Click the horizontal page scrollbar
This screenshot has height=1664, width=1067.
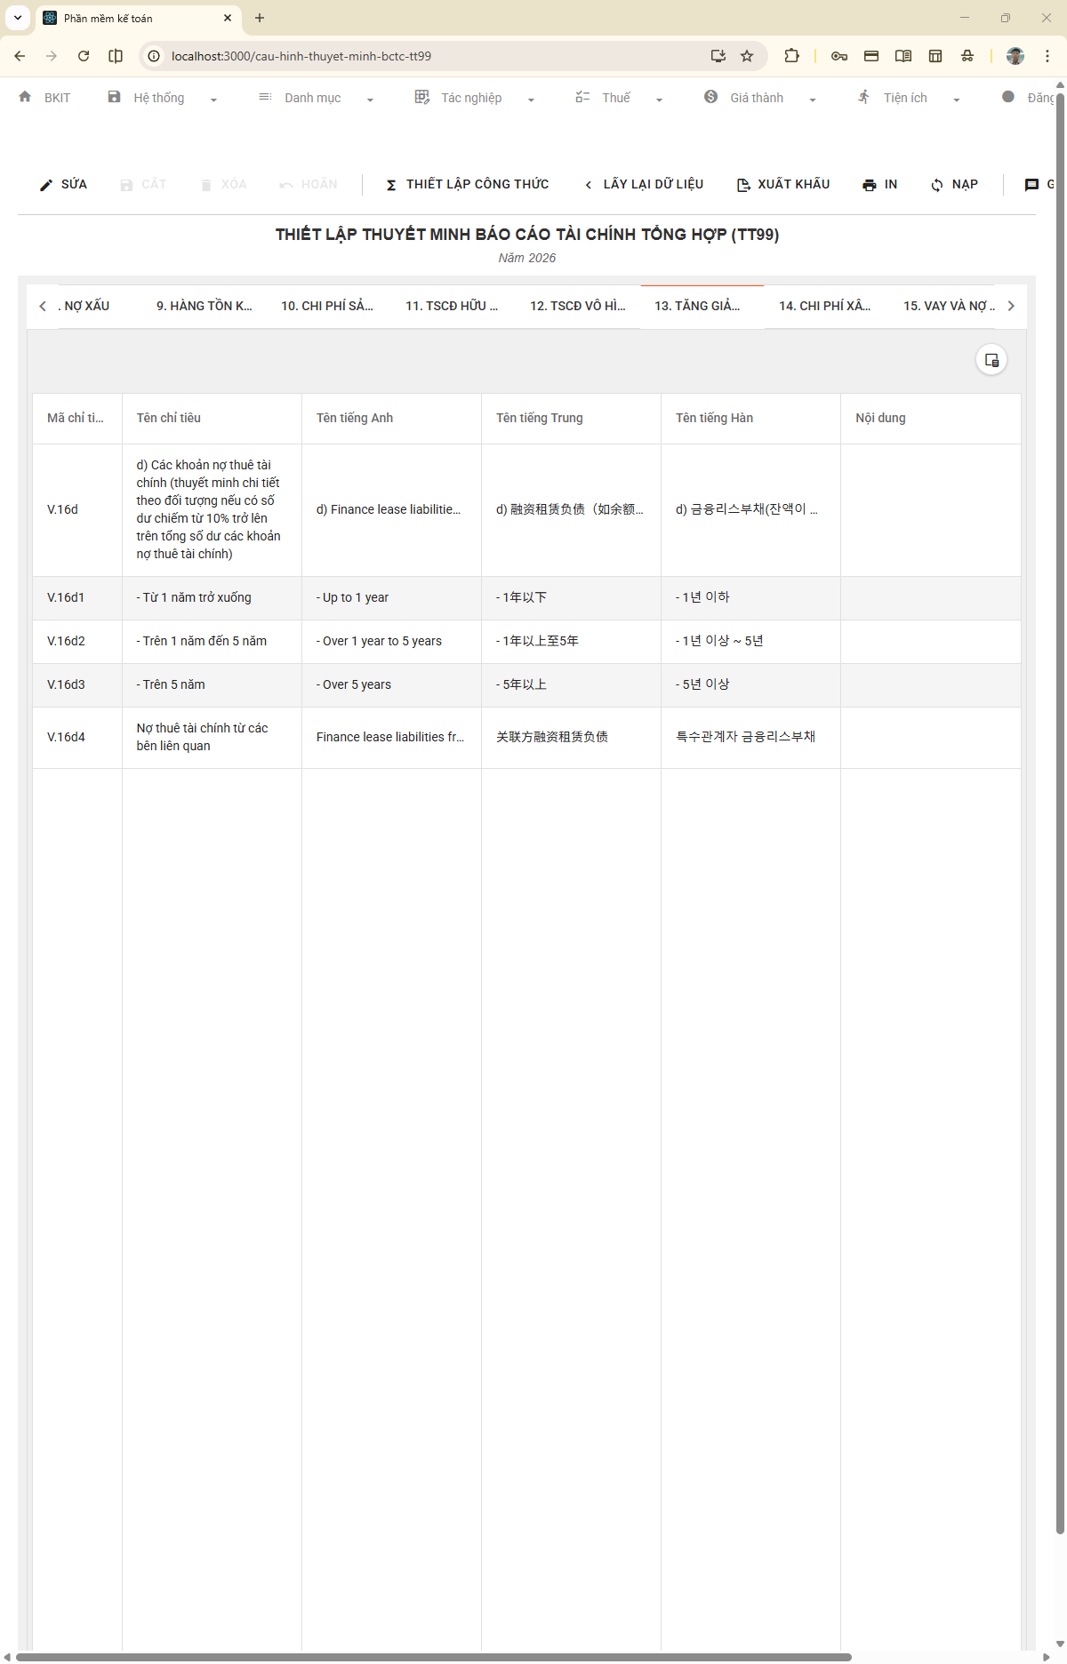434,1657
